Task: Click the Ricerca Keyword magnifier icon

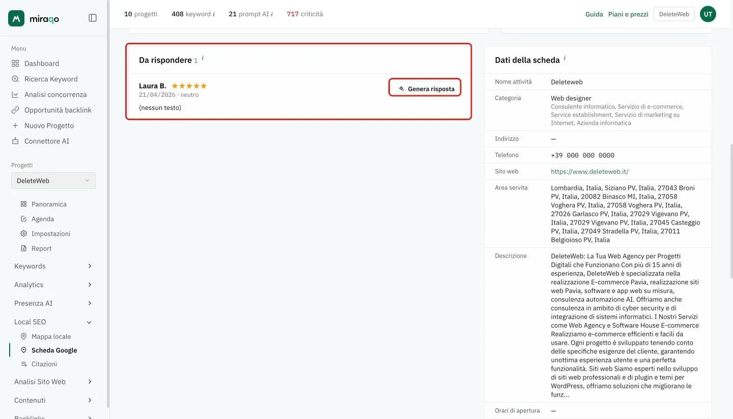Action: [x=15, y=79]
